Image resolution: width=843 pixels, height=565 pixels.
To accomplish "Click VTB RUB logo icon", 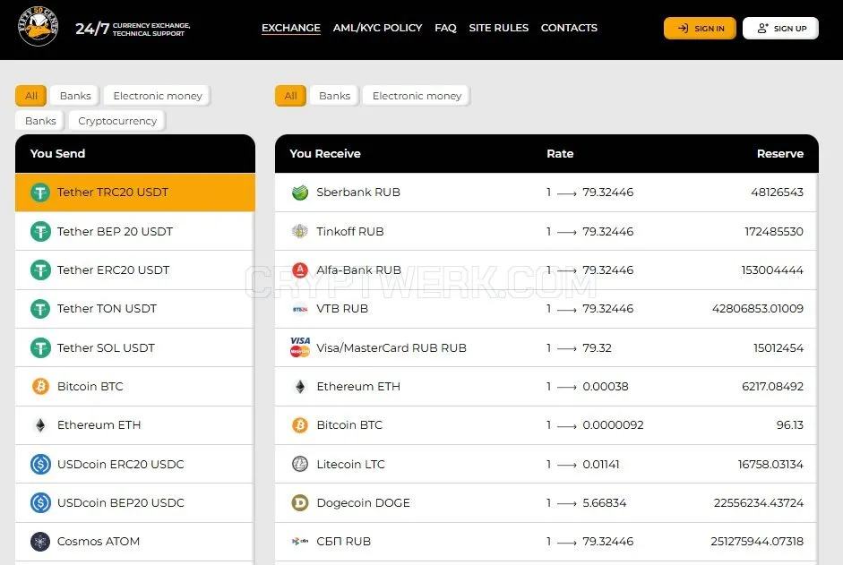I will coord(300,309).
